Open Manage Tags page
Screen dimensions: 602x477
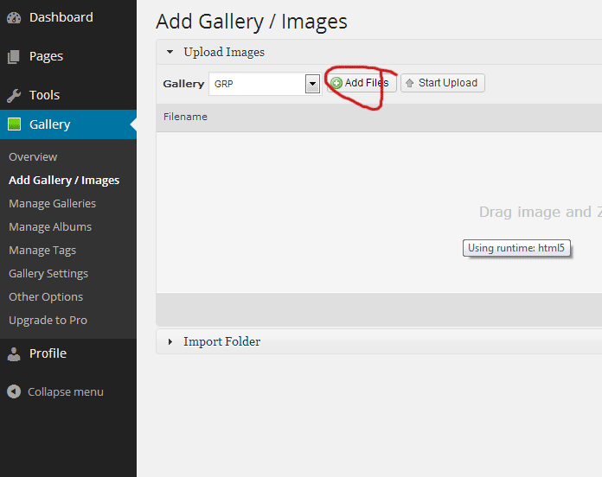tap(42, 250)
